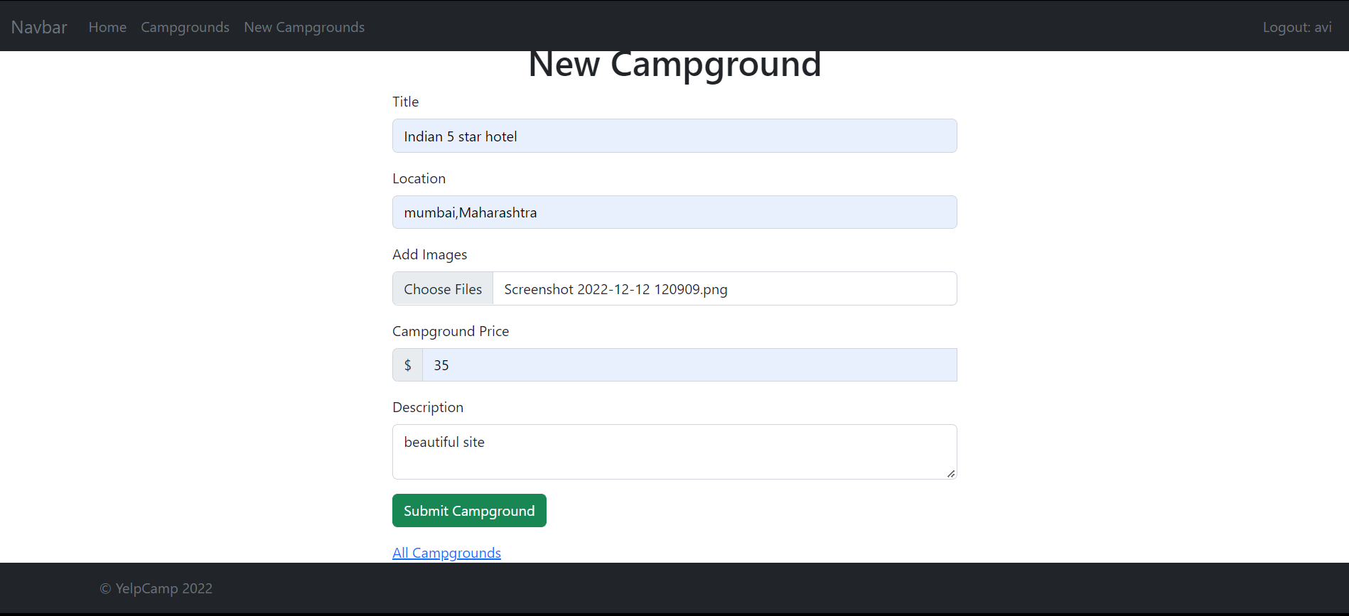Focus the Title input field

tap(674, 136)
